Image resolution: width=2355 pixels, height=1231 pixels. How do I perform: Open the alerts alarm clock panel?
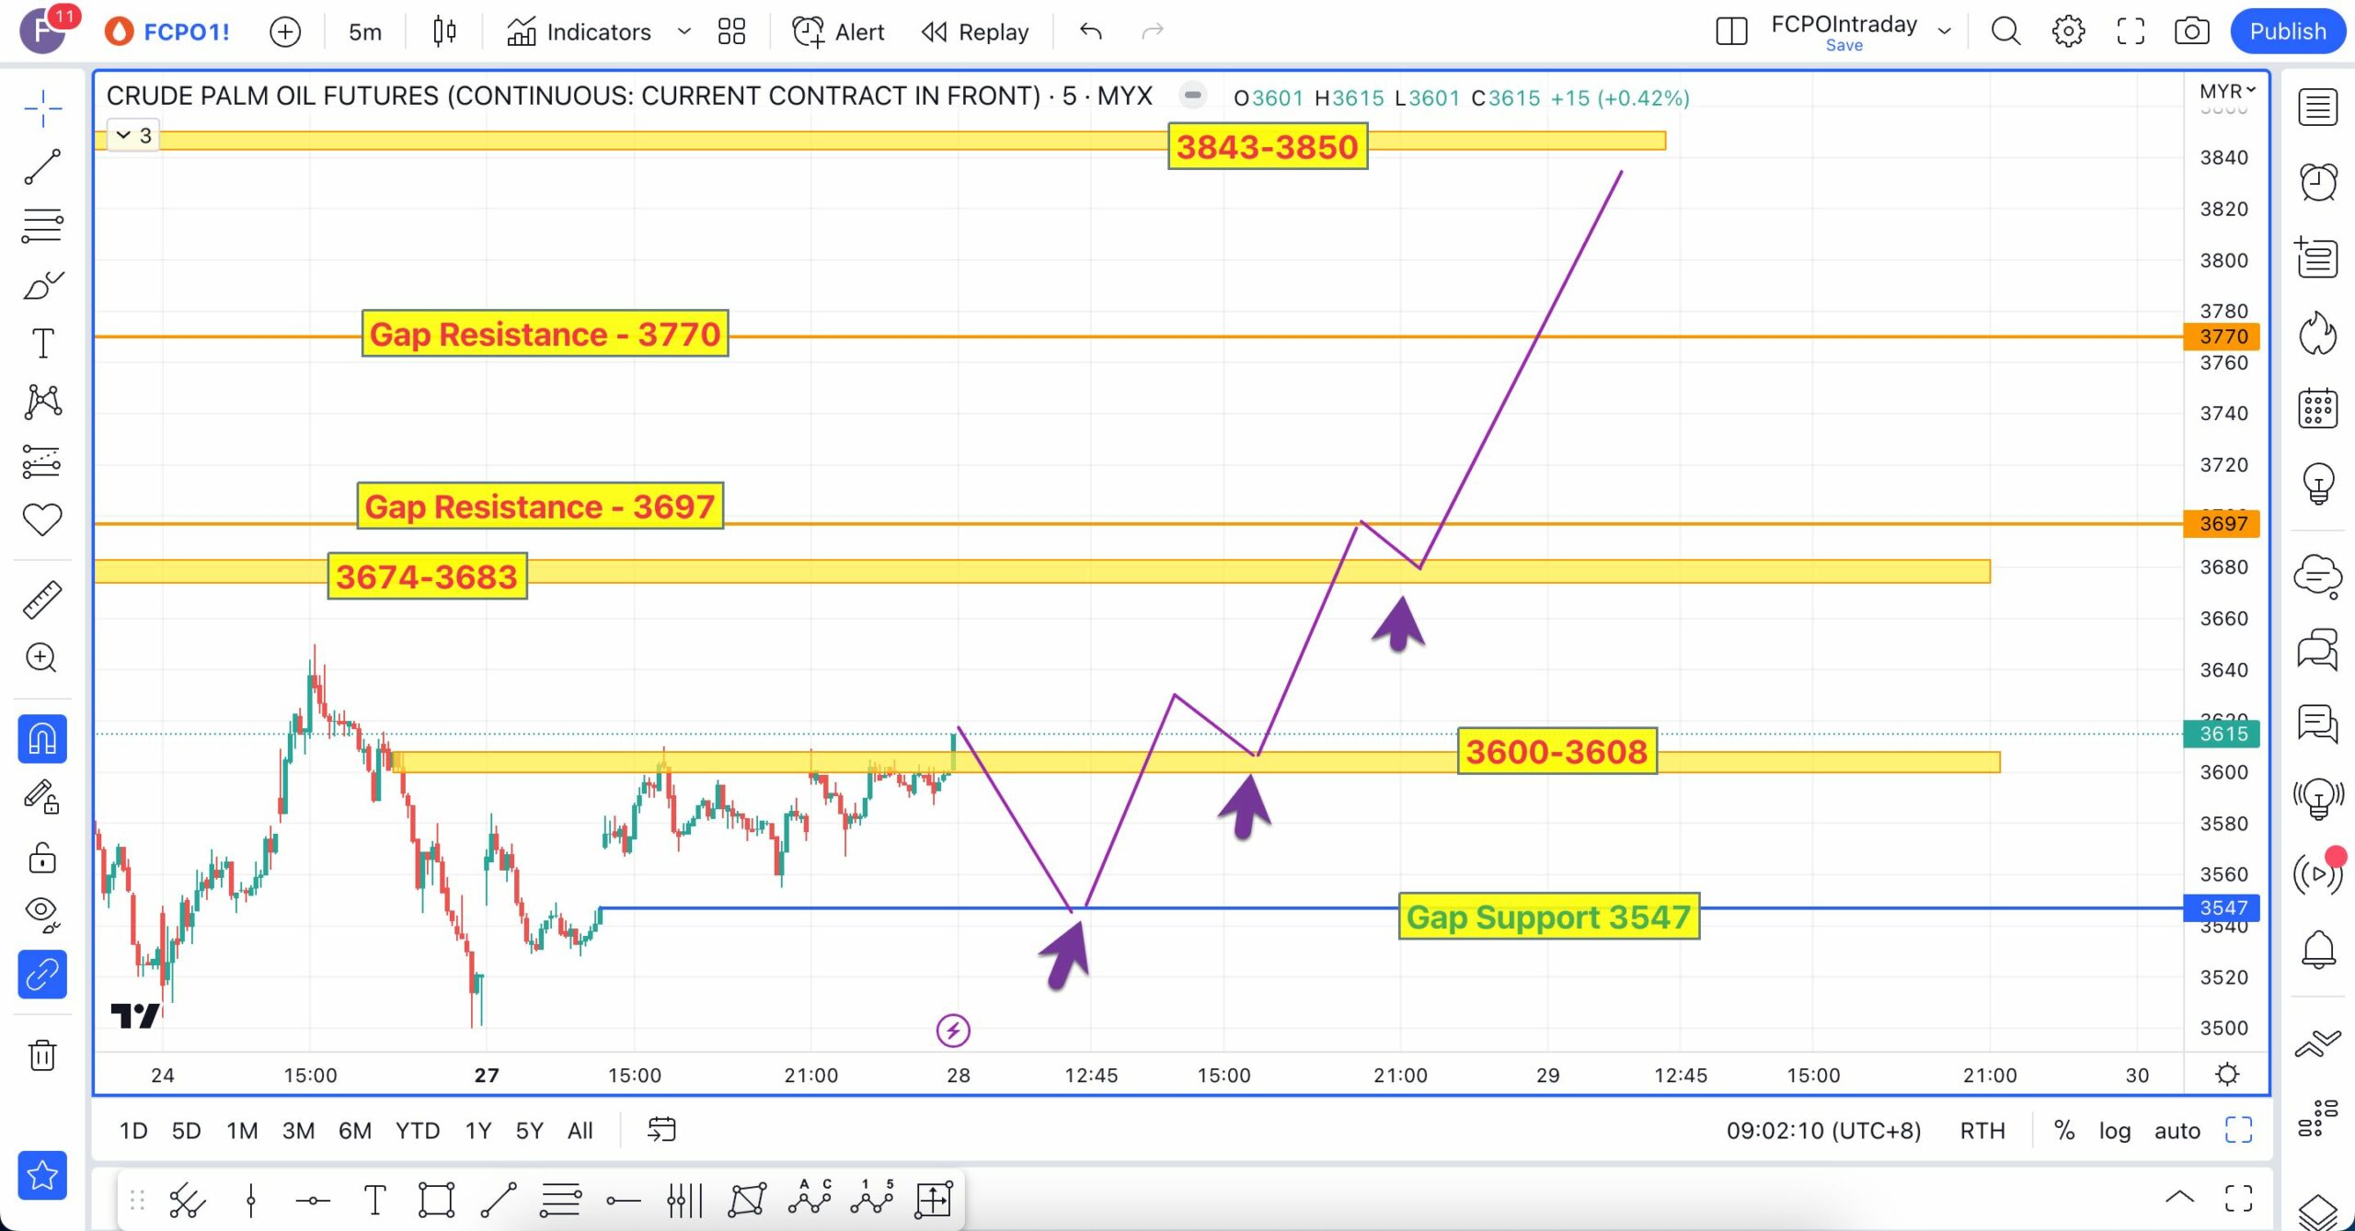[x=2317, y=182]
